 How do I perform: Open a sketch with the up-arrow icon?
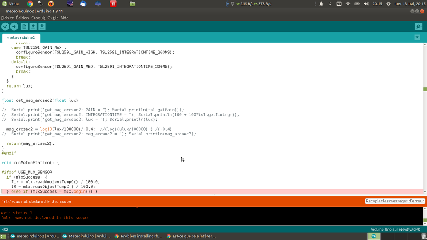pyautogui.click(x=33, y=26)
